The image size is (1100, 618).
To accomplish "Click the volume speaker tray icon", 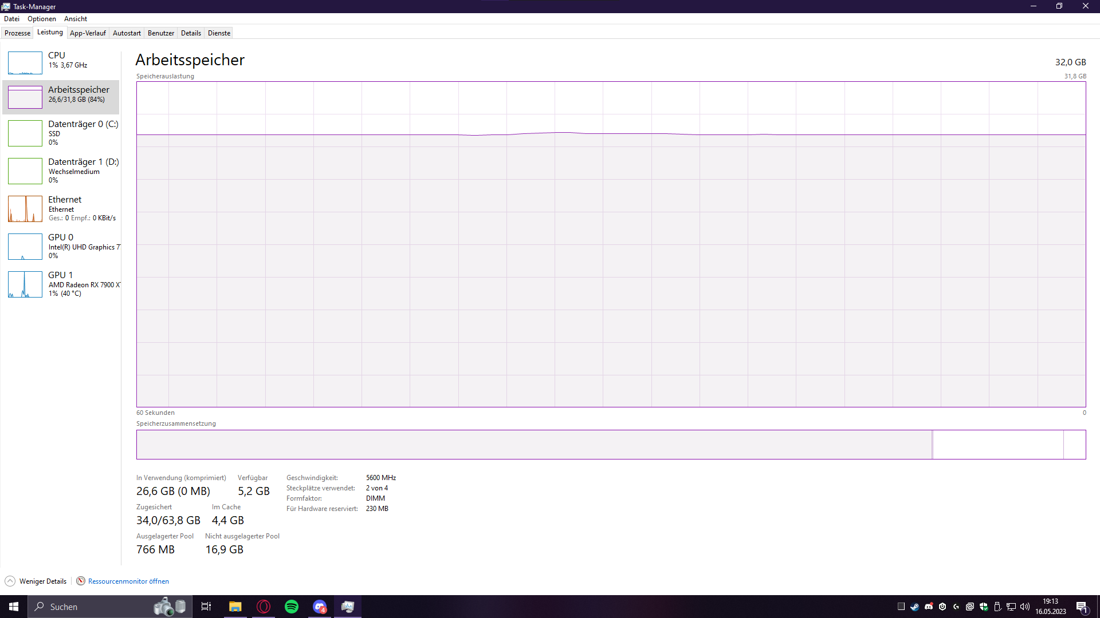I will click(1025, 607).
